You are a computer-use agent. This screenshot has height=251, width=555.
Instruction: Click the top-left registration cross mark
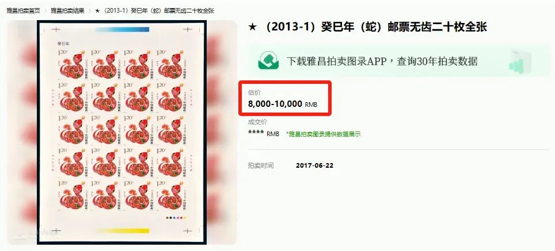coord(56,29)
